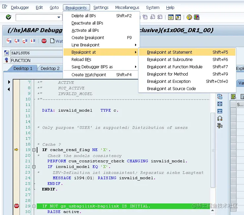The image size is (244, 215).
Task: Open the Help menu
Action: coord(170,8)
